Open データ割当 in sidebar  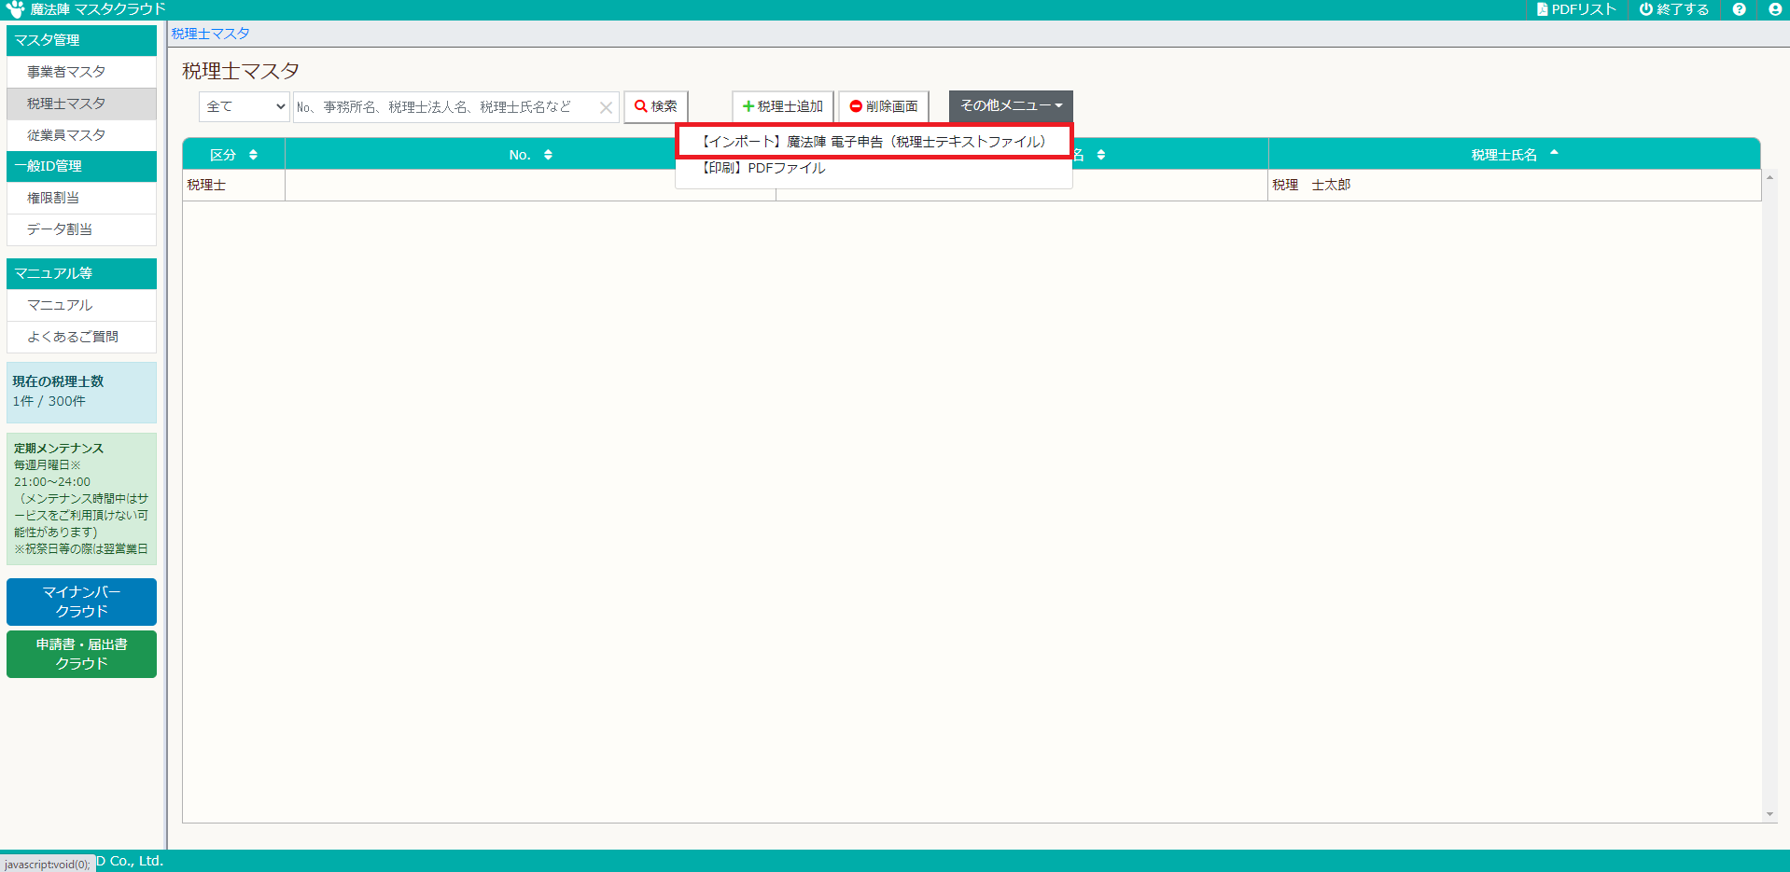81,229
